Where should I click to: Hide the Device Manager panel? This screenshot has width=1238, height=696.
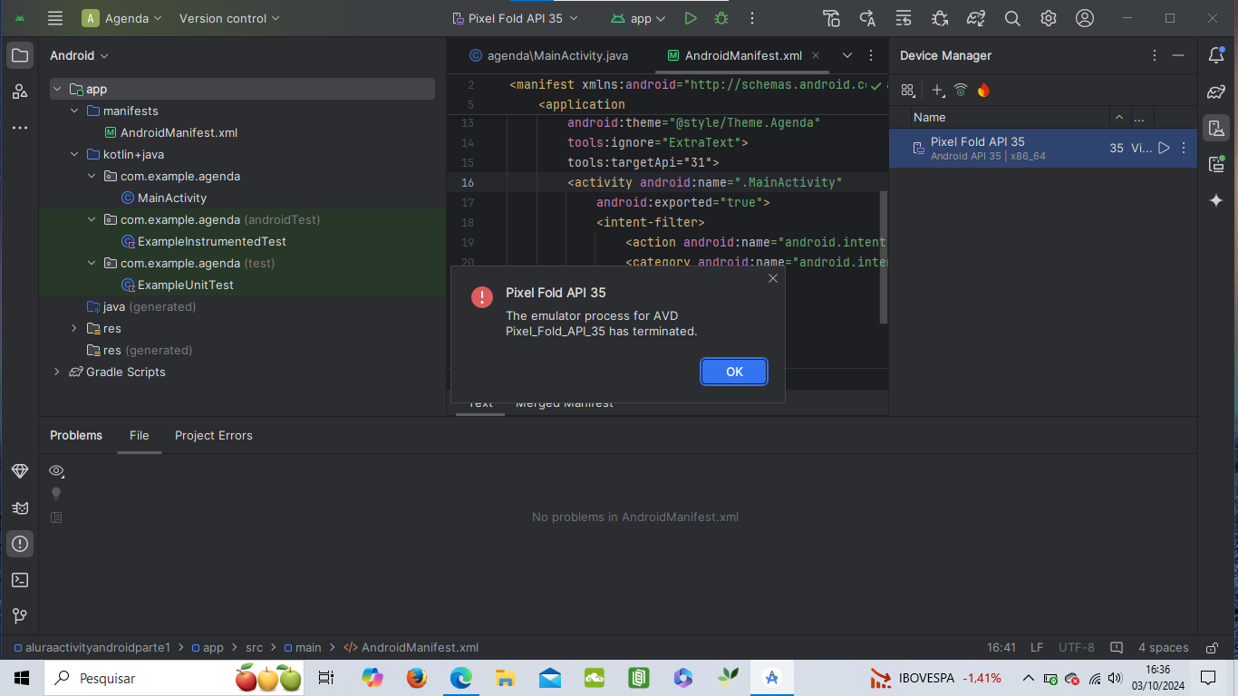(x=1178, y=55)
